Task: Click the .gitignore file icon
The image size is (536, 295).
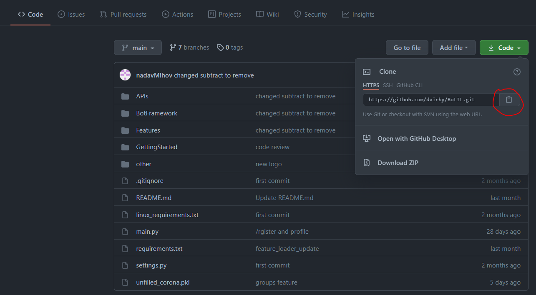Action: (x=125, y=181)
